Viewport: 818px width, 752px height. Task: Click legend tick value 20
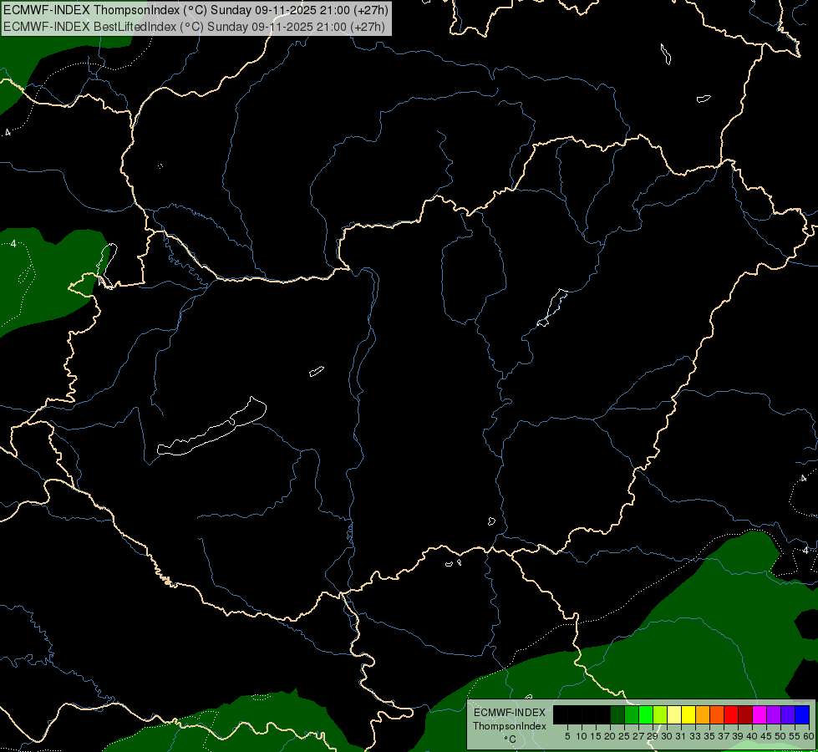pos(610,736)
